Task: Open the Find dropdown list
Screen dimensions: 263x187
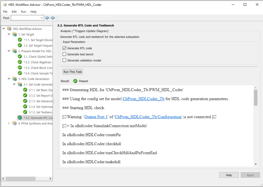Action: pyautogui.click(x=42, y=18)
